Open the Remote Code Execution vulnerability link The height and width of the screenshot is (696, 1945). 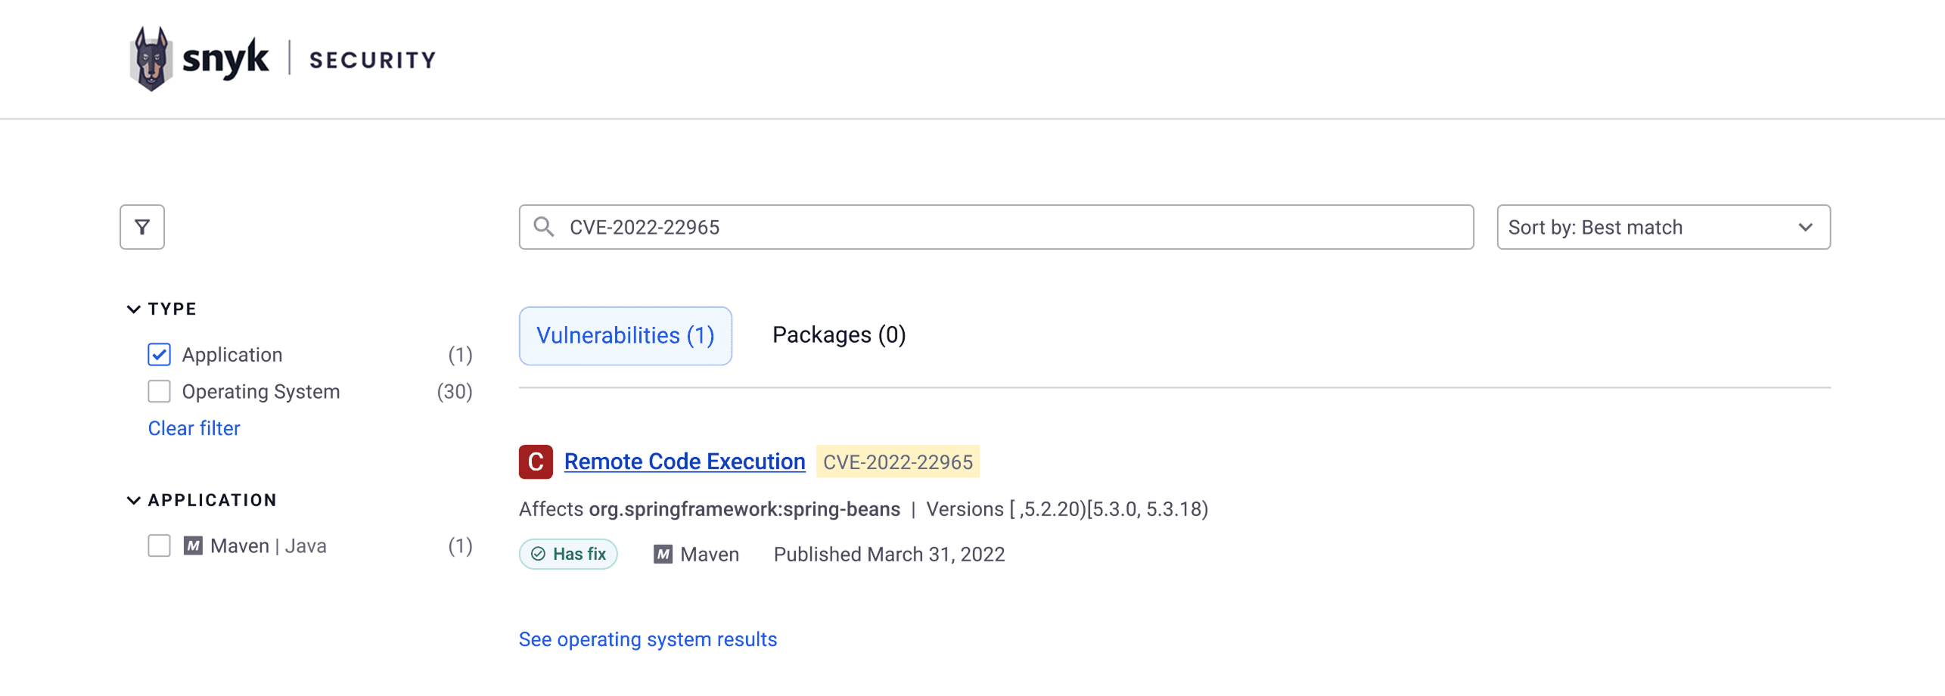click(685, 461)
